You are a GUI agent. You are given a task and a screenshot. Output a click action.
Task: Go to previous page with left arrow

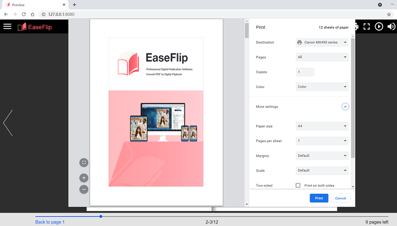tap(8, 123)
